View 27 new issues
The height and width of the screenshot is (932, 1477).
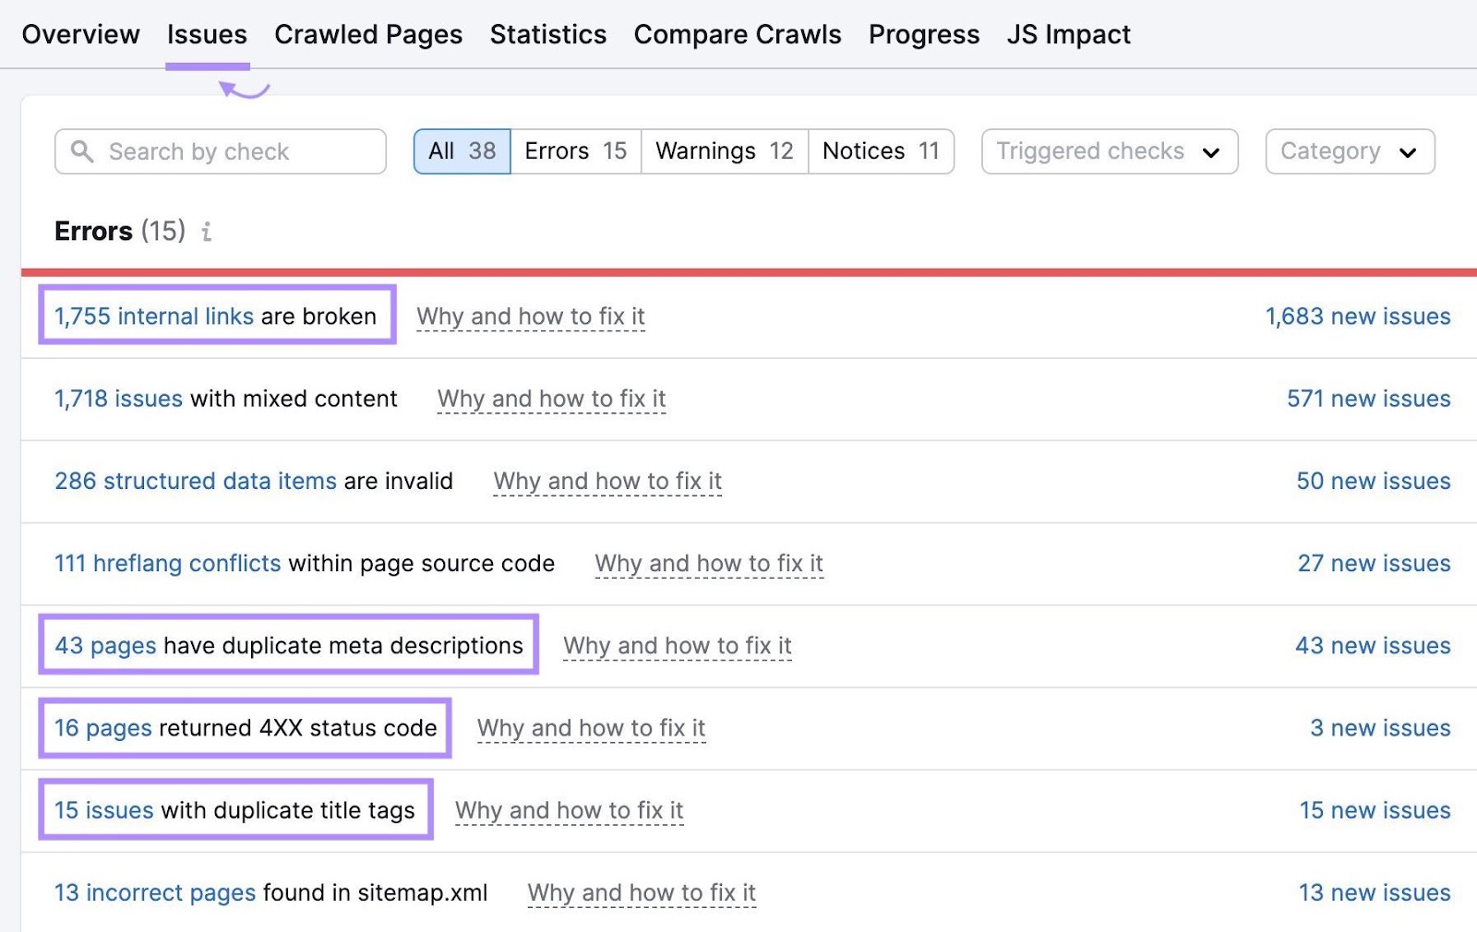[1375, 563]
